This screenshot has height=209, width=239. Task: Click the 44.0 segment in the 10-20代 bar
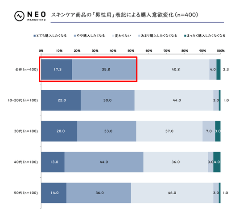pos(174,100)
